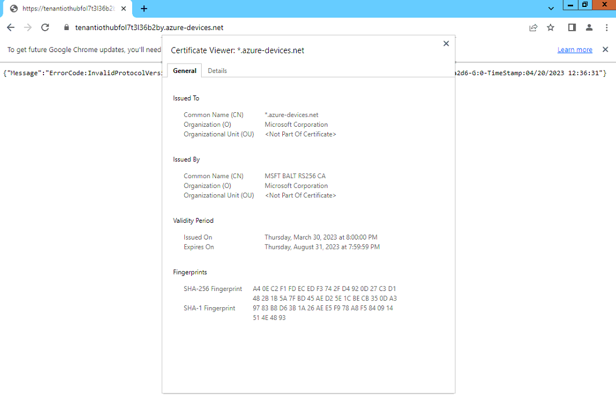This screenshot has height=409, width=616.
Task: Click the Issued To section heading
Action: click(x=186, y=98)
